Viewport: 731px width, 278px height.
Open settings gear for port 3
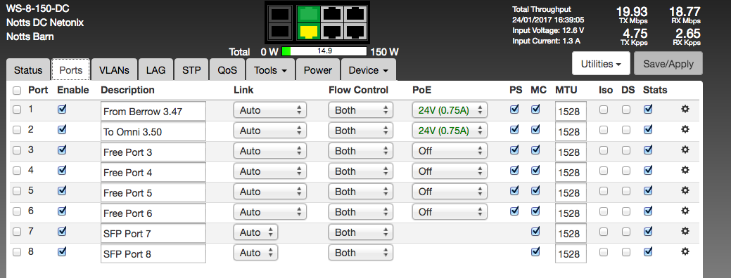click(x=685, y=150)
